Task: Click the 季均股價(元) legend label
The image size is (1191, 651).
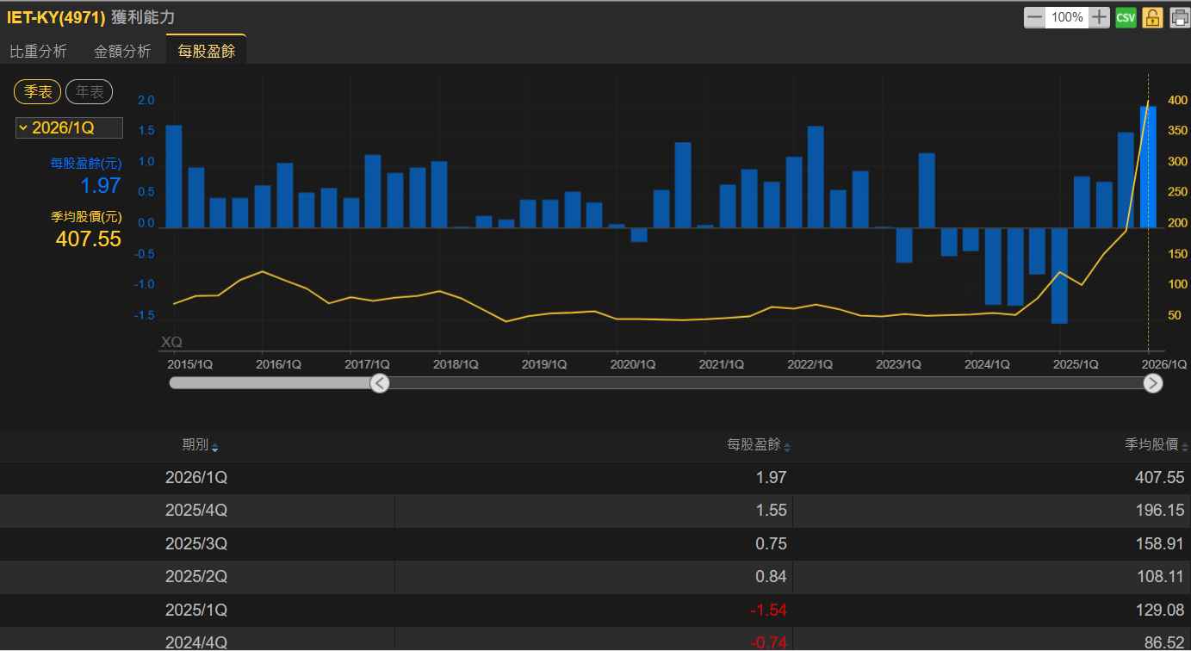Action: 86,217
